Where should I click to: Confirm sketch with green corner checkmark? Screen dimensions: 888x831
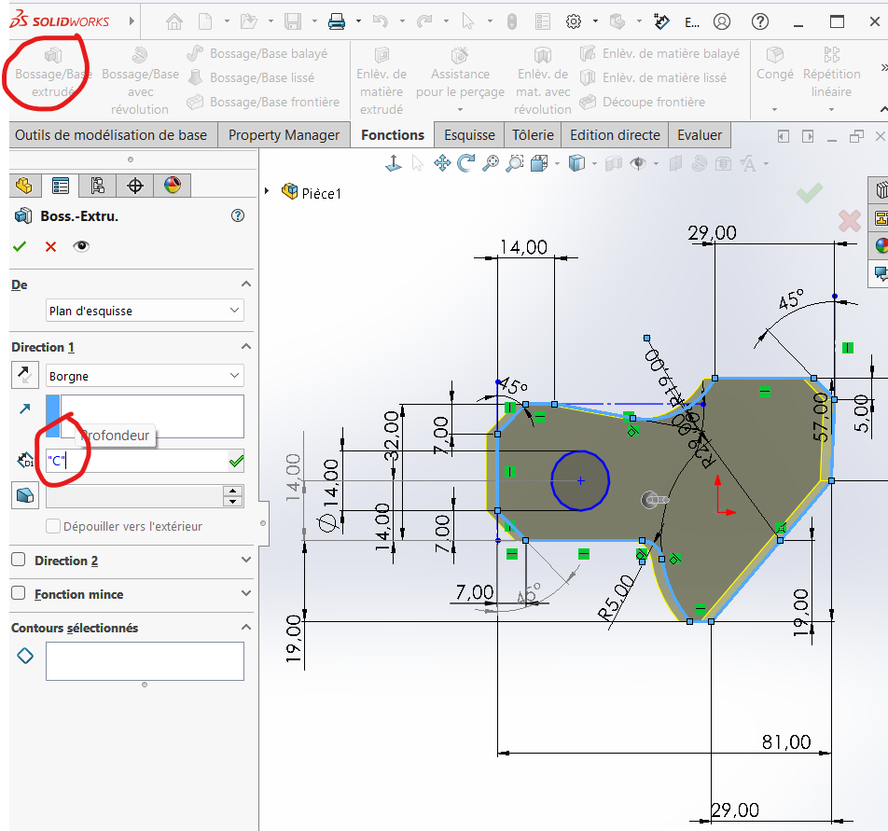(810, 193)
